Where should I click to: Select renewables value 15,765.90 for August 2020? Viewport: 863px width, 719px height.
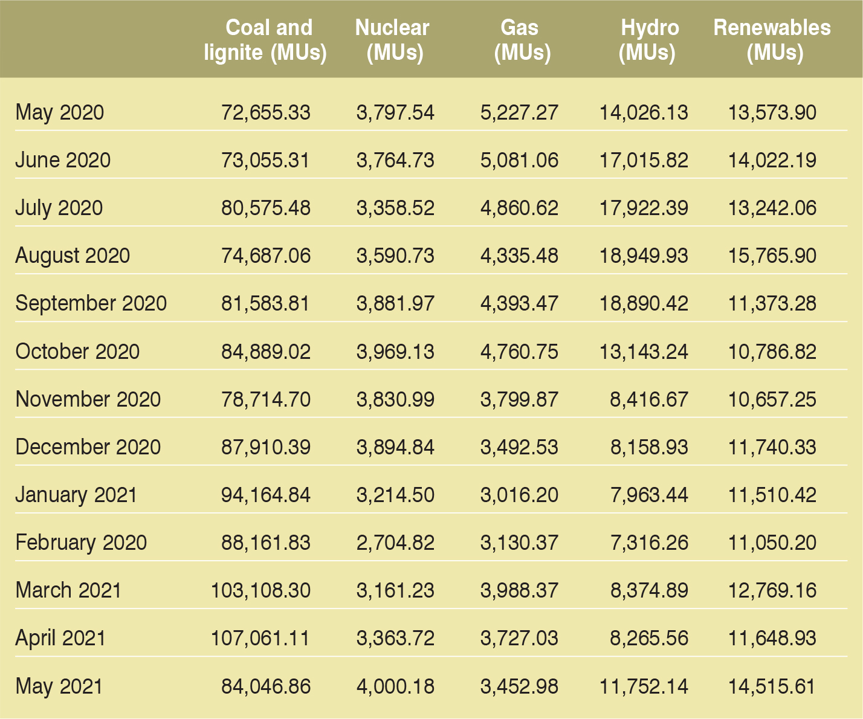[772, 256]
